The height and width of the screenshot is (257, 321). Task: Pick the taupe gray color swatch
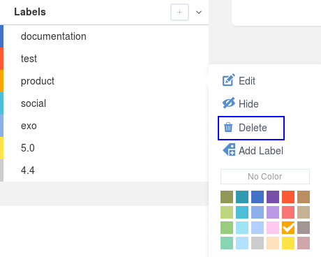pyautogui.click(x=304, y=228)
